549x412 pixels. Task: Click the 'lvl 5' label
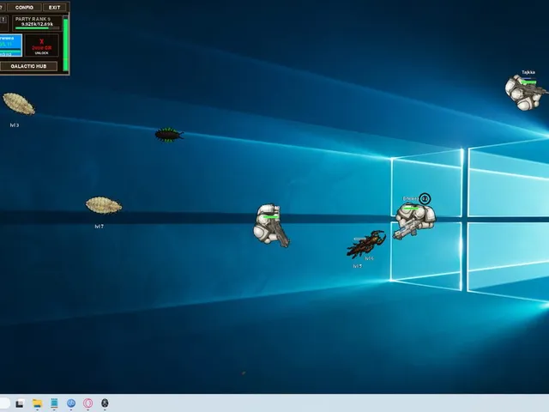(x=357, y=266)
